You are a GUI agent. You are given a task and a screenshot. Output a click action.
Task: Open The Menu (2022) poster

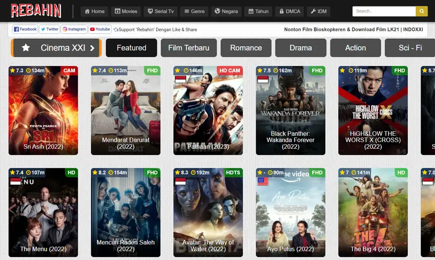pos(43,213)
